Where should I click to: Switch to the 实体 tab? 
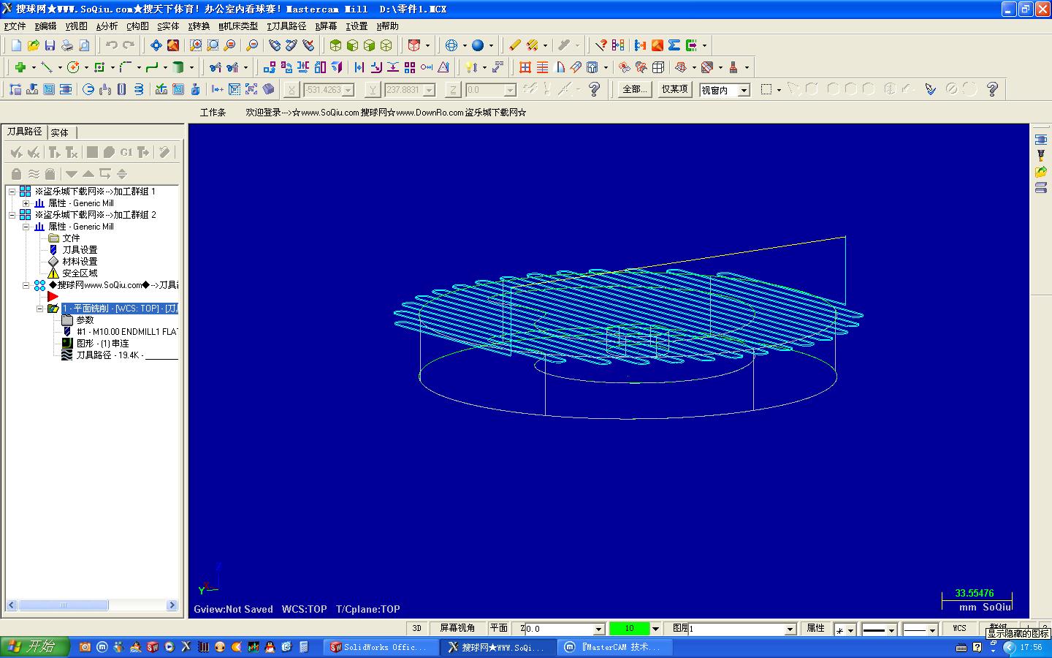(60, 132)
